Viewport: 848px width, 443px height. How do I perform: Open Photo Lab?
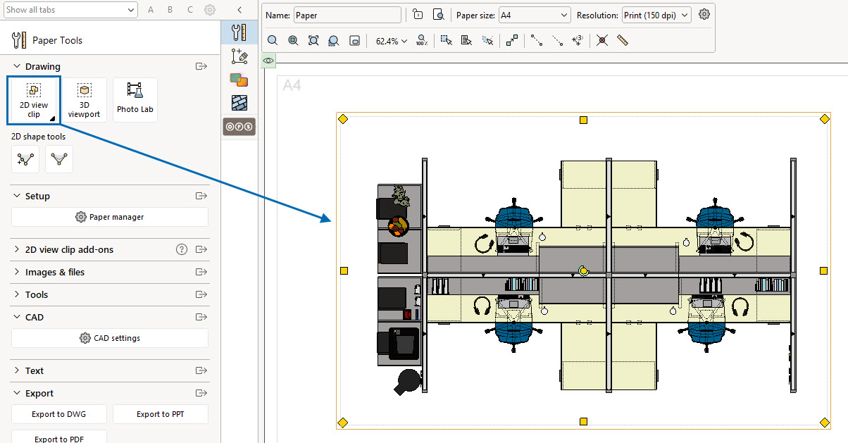tap(135, 100)
